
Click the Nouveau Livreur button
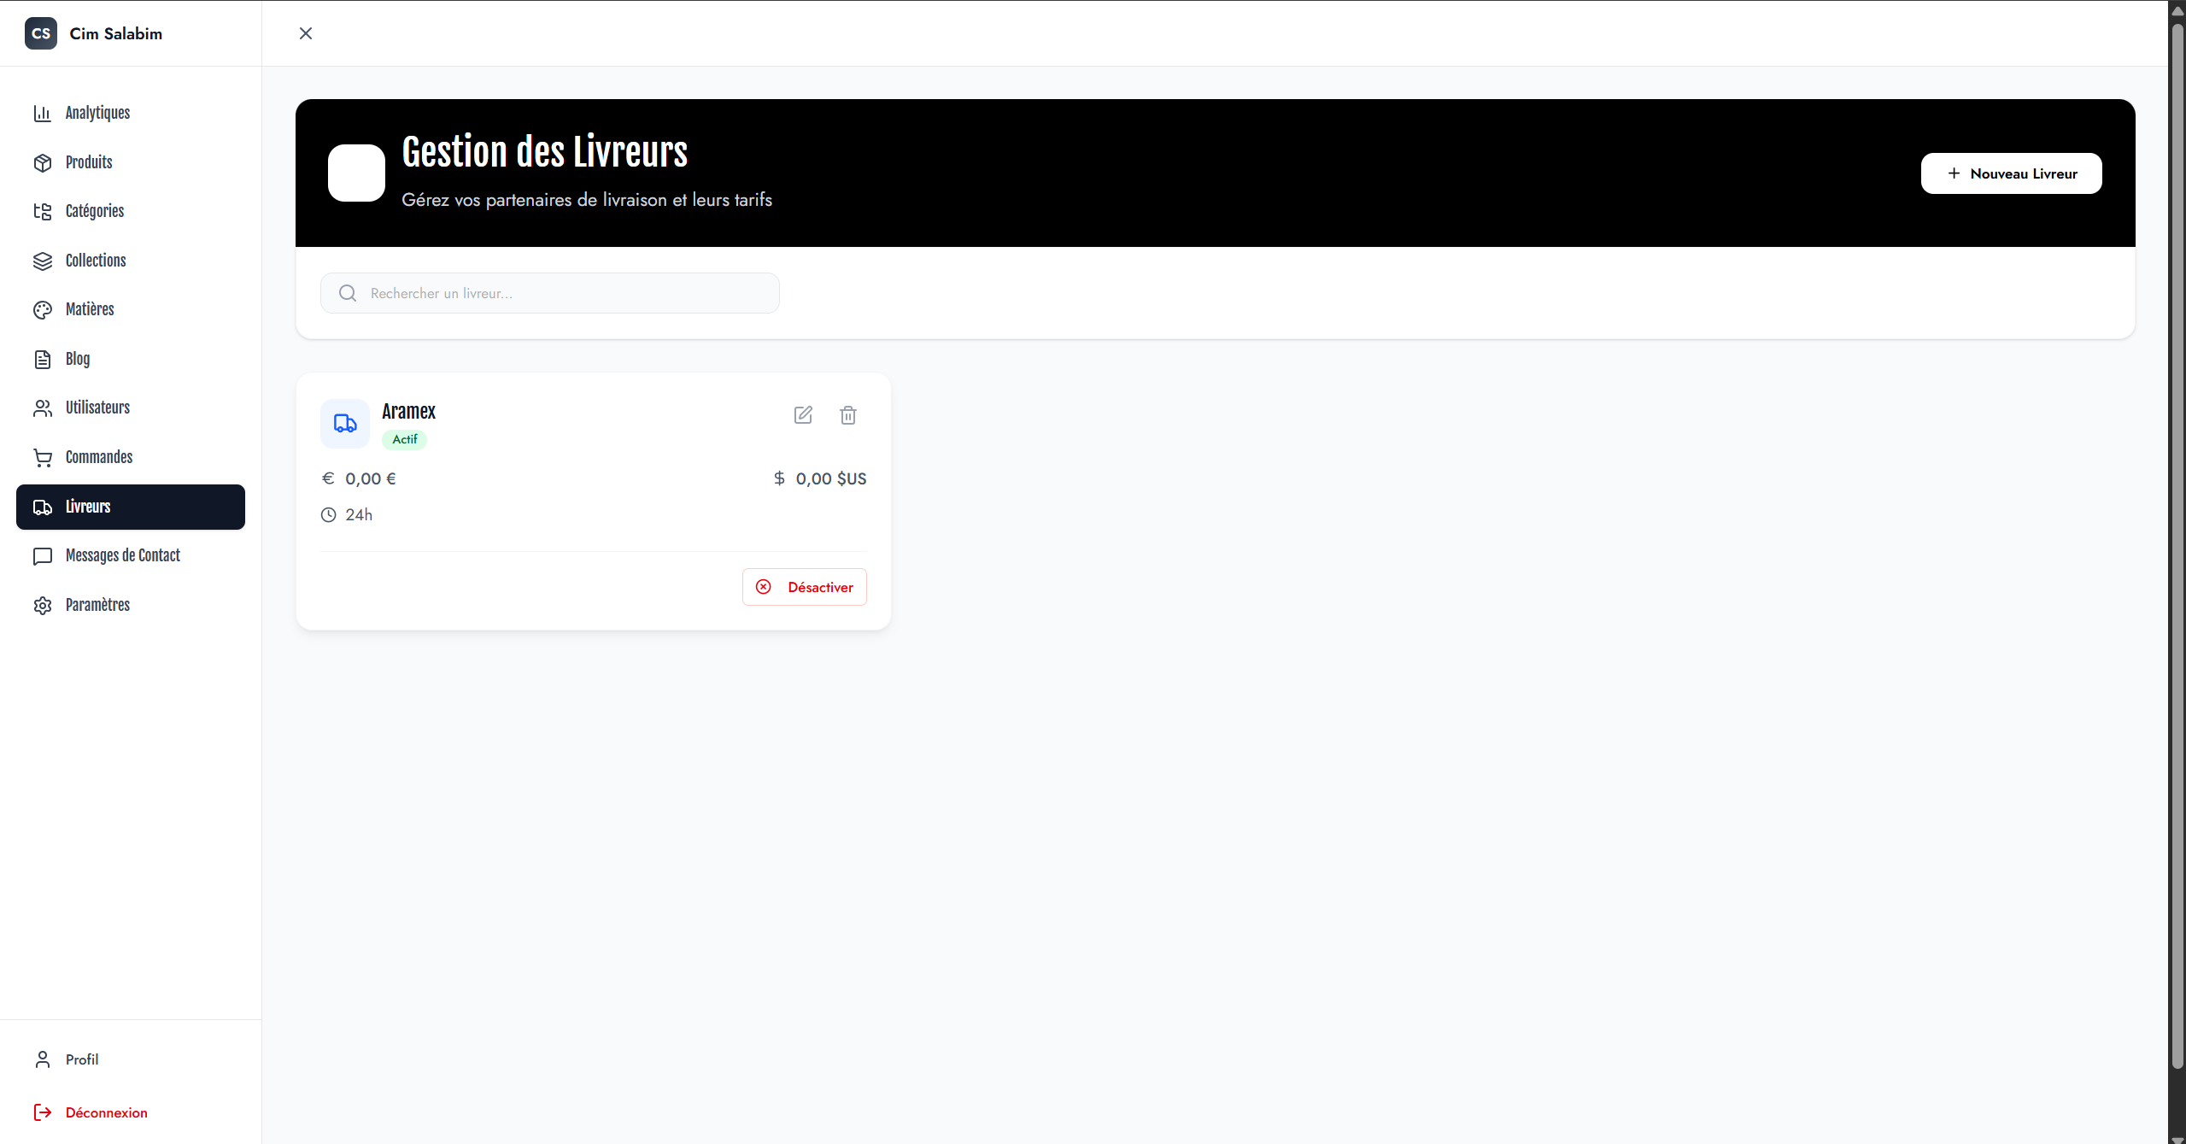pyautogui.click(x=2010, y=173)
